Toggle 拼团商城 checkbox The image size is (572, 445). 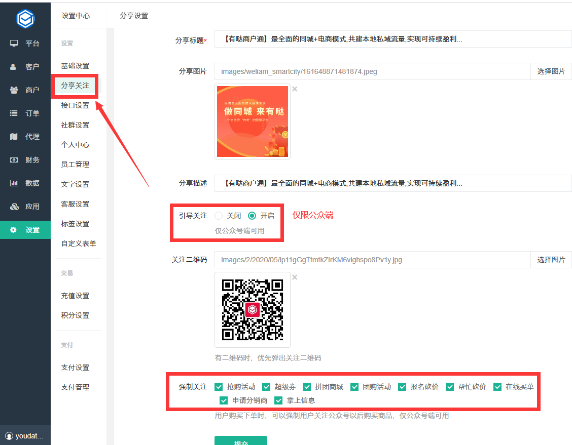pos(307,387)
